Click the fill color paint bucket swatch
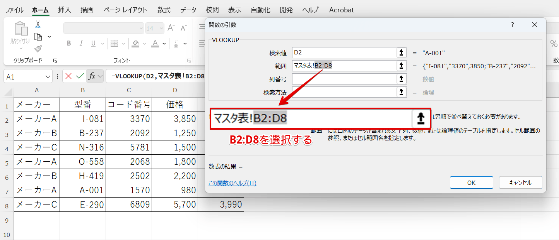This screenshot has width=559, height=240. [135, 43]
